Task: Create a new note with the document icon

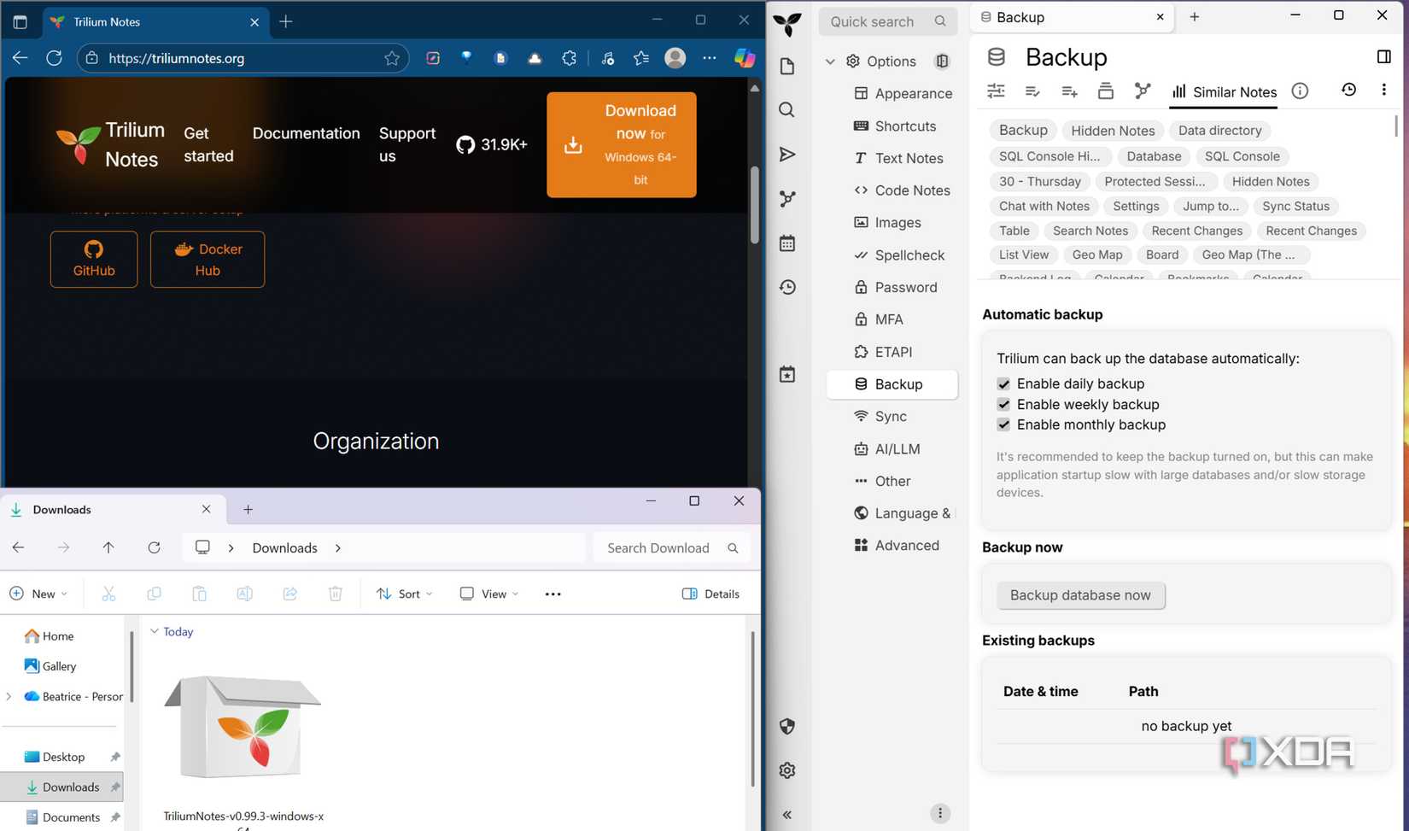Action: (x=786, y=66)
